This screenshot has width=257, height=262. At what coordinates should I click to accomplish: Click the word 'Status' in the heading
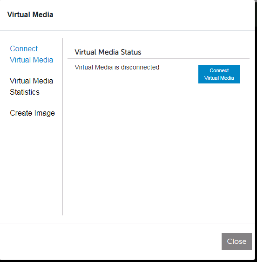(x=131, y=52)
